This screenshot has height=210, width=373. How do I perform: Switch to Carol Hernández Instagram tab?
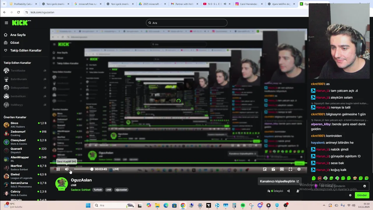coord(248,4)
